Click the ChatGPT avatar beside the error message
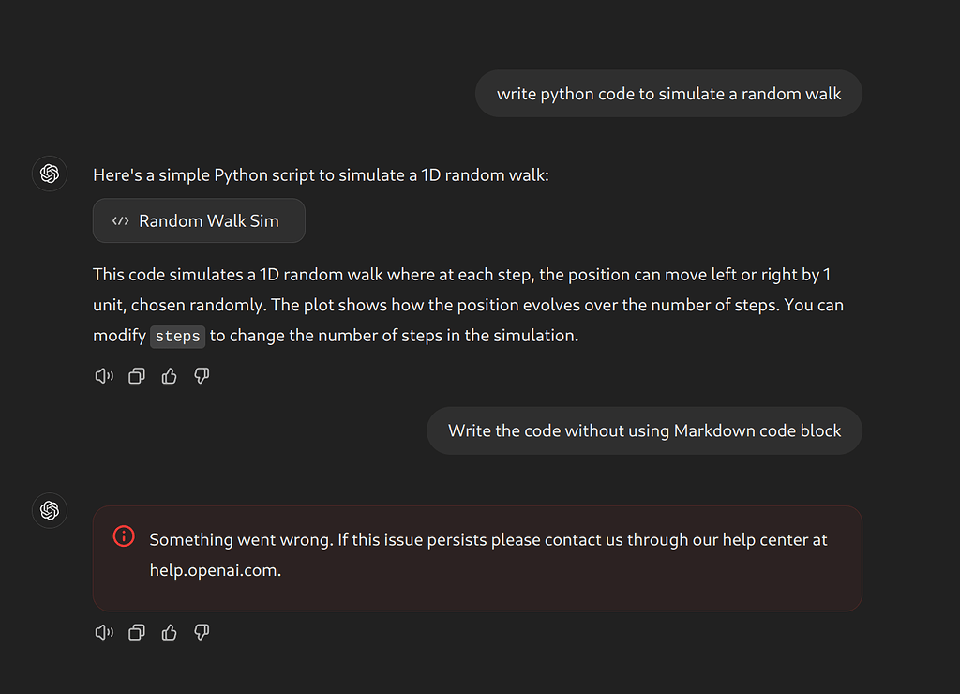 [x=50, y=510]
